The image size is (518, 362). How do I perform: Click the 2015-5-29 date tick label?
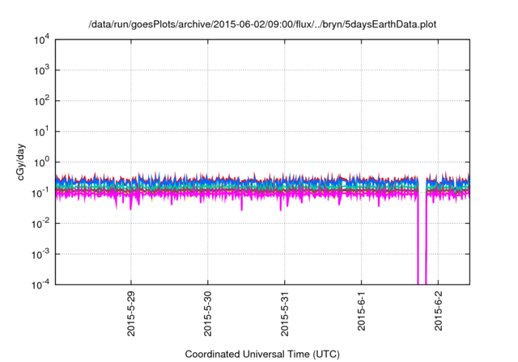coord(131,314)
